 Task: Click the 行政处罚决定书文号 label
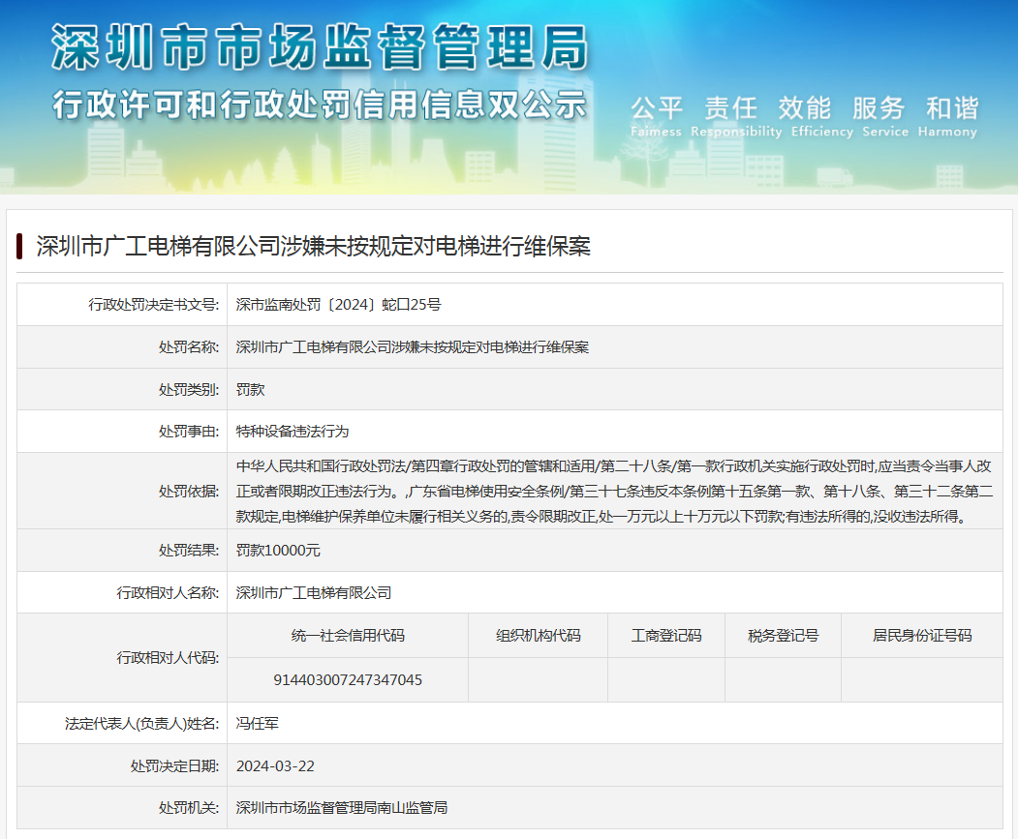coord(154,304)
